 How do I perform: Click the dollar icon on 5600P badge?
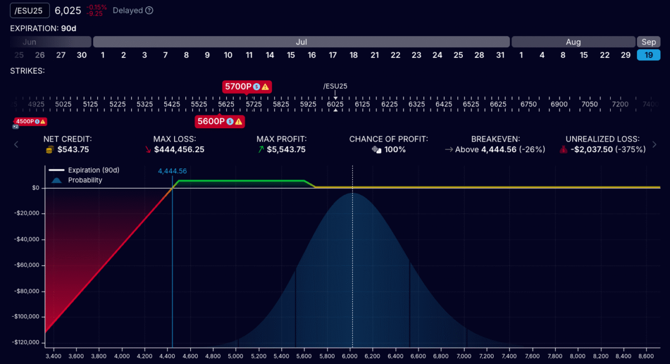pos(229,122)
